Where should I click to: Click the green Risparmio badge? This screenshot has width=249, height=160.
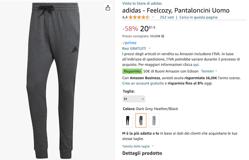132,71
